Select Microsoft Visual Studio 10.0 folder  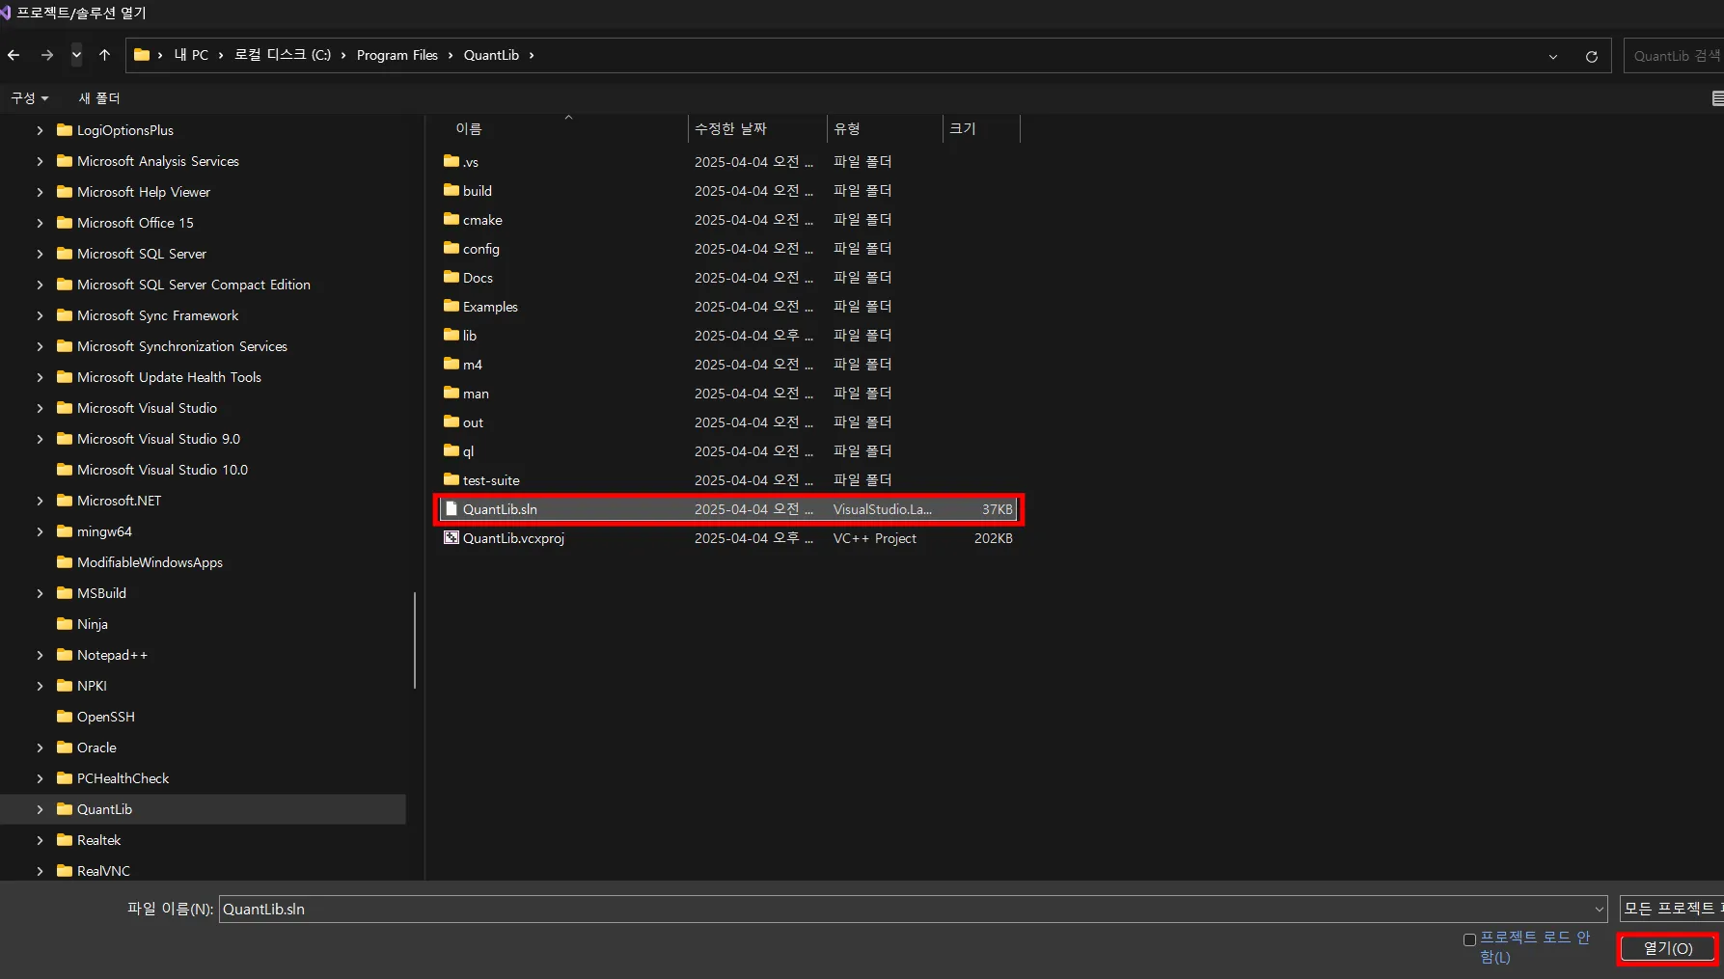click(x=162, y=470)
